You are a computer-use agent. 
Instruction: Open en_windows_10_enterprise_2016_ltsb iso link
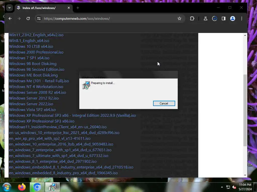[x=61, y=144]
